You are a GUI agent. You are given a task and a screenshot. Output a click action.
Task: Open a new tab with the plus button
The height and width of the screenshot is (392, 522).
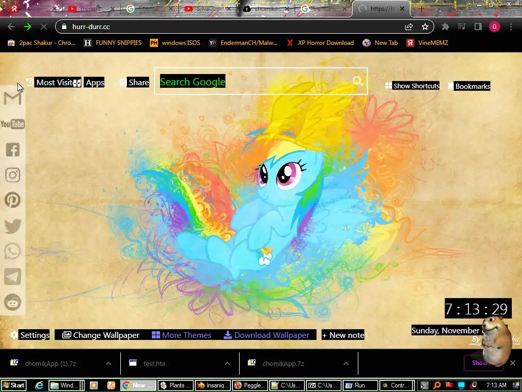tap(422, 9)
